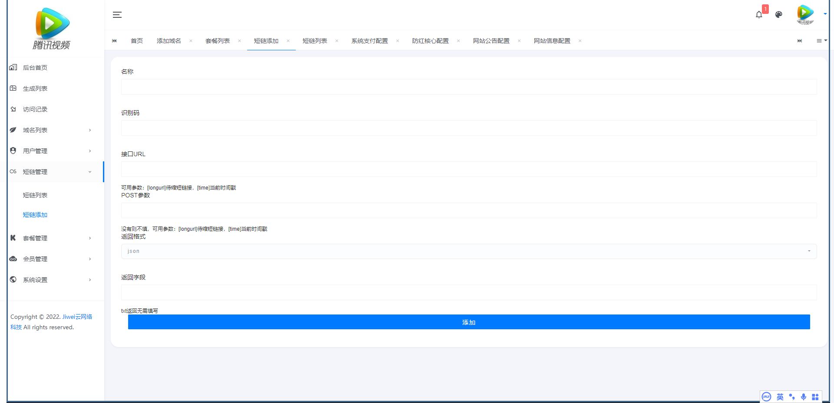
Task: Close the 网站公告配置 tab
Action: (519, 41)
